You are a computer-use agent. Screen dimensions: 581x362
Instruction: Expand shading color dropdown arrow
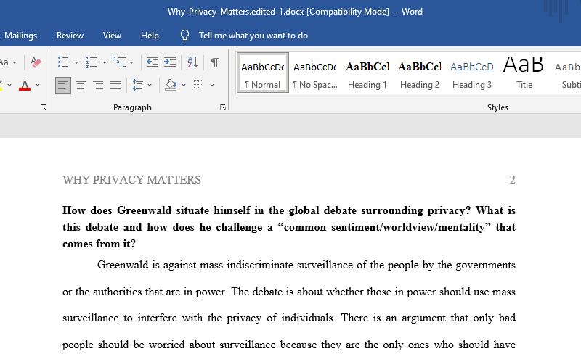(184, 86)
